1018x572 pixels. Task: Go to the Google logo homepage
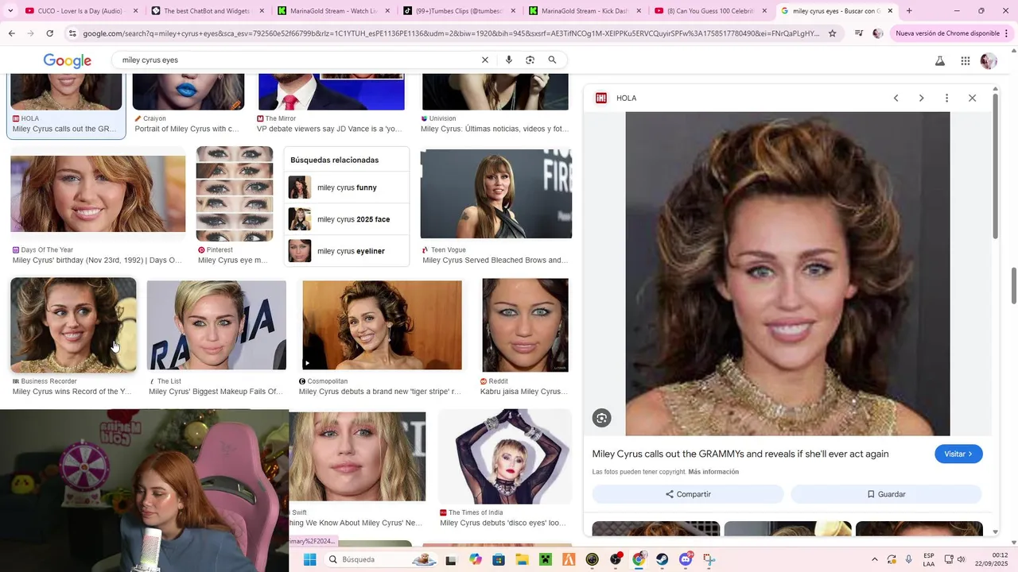[68, 61]
